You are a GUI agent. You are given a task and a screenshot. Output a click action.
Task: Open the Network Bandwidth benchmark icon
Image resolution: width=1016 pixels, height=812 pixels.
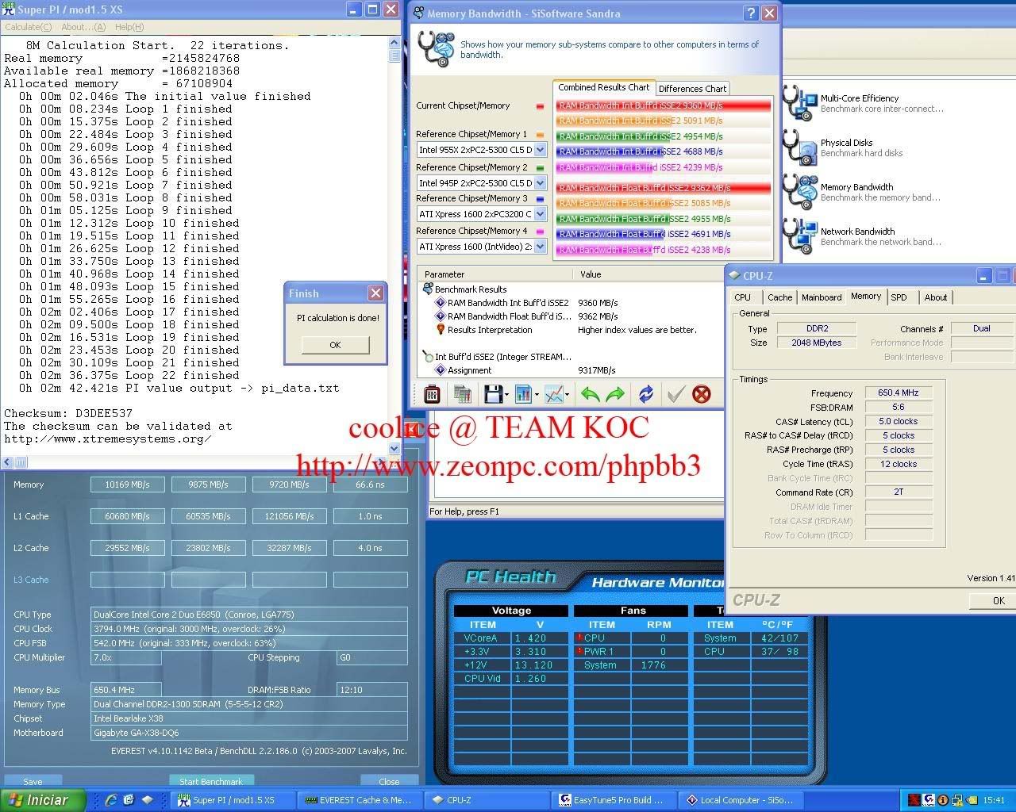coord(799,236)
